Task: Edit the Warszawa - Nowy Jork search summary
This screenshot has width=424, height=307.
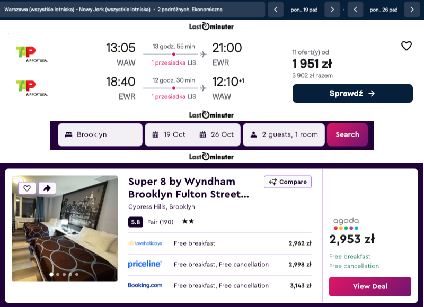Action: coord(132,10)
